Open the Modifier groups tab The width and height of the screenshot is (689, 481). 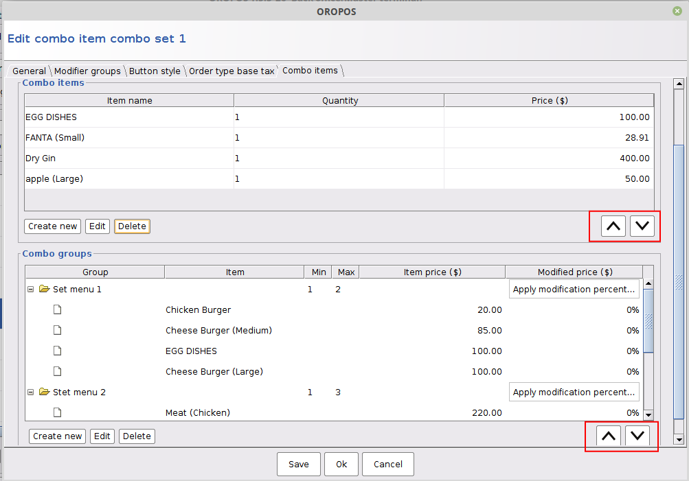coord(87,71)
